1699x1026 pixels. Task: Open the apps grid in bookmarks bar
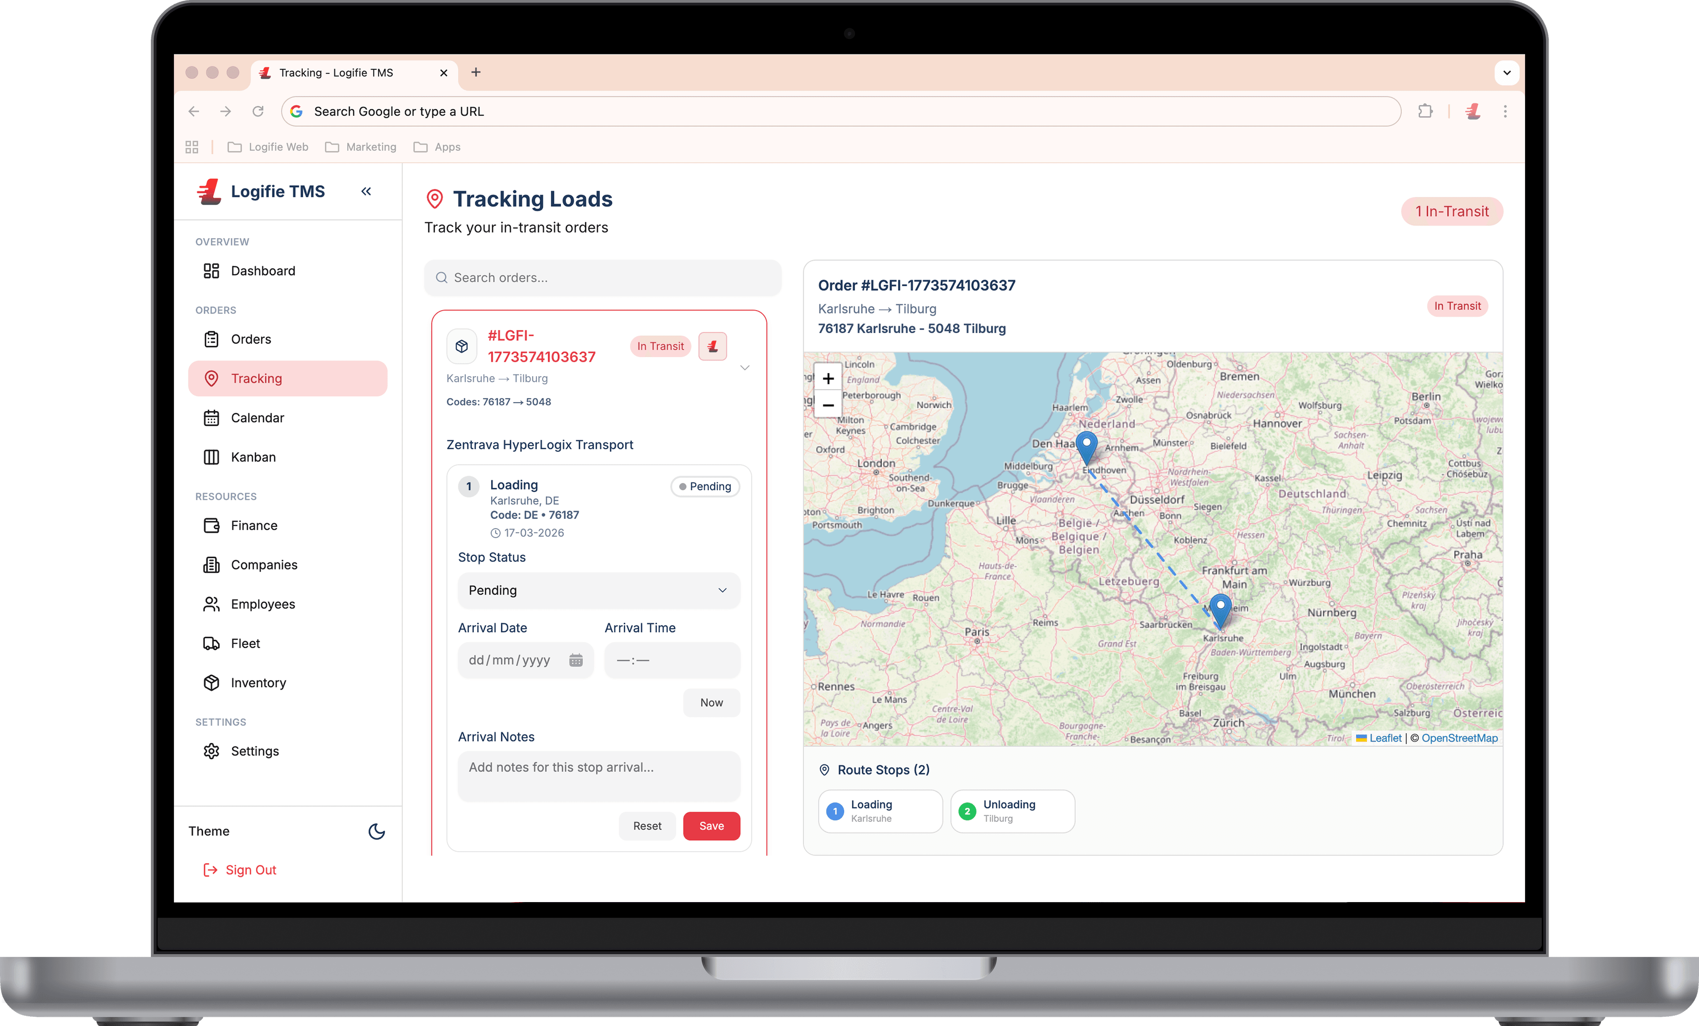click(192, 147)
